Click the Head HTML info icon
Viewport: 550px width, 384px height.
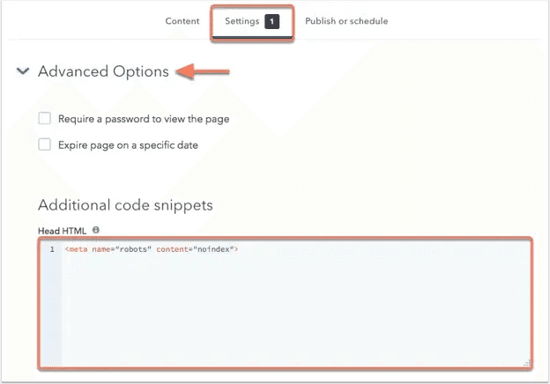pos(96,230)
